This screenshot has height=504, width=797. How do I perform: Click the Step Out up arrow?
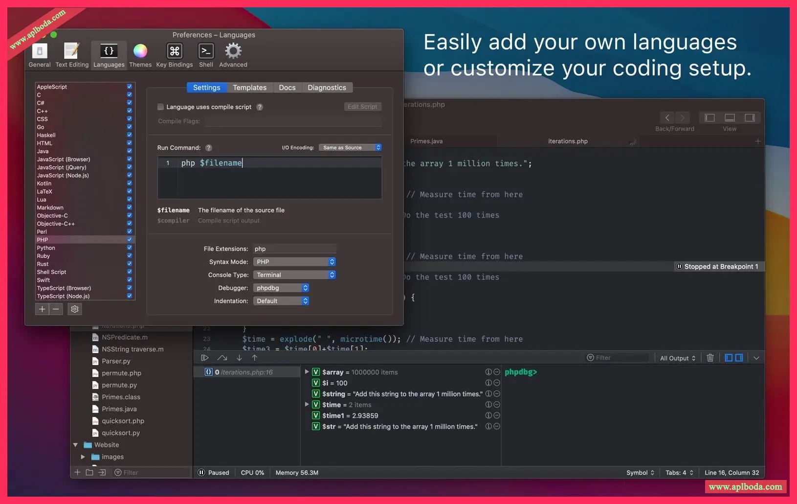[x=255, y=358]
